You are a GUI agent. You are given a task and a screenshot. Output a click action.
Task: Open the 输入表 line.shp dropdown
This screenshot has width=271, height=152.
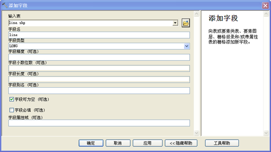tap(175, 23)
